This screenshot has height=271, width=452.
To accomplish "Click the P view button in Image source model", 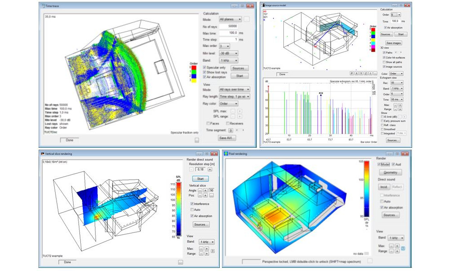I will pyautogui.click(x=352, y=73).
